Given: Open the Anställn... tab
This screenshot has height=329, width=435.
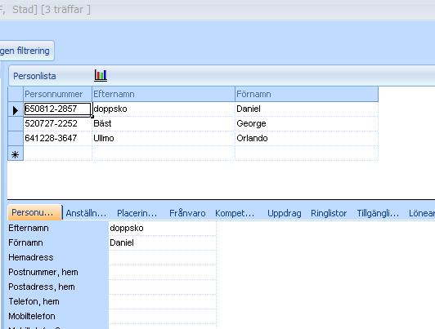Looking at the screenshot, I should tap(86, 213).
